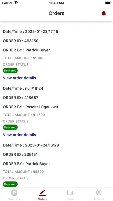Tap Delivered badge on Patrick Buyer's ₦9100 order

10,70
